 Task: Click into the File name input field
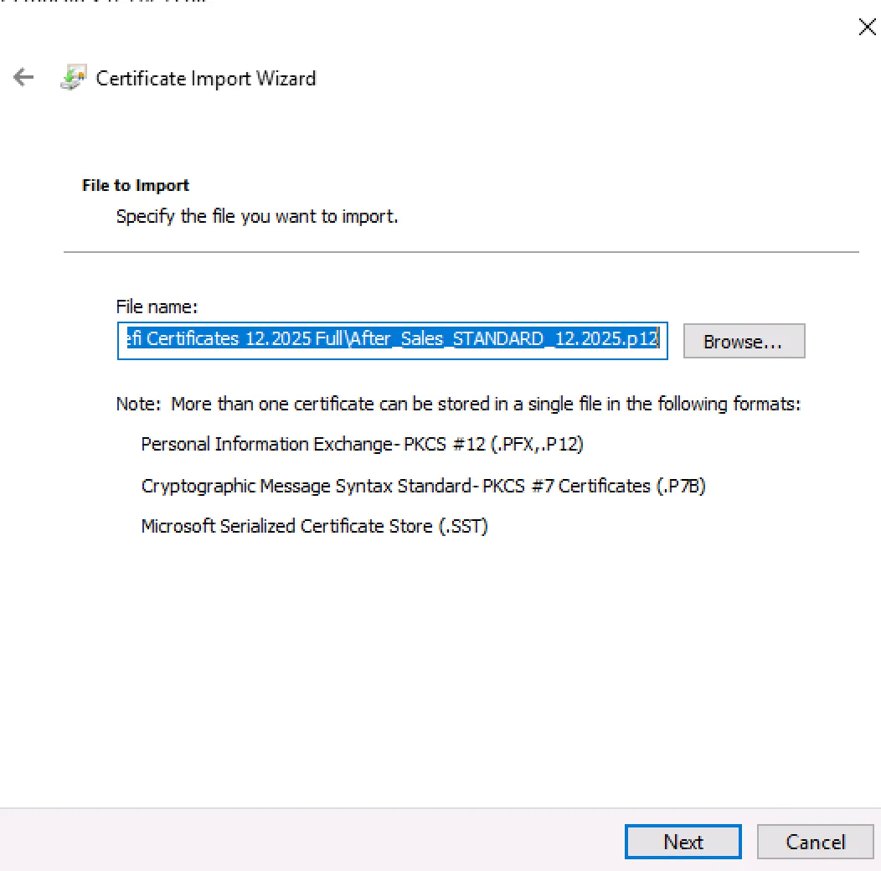(392, 341)
